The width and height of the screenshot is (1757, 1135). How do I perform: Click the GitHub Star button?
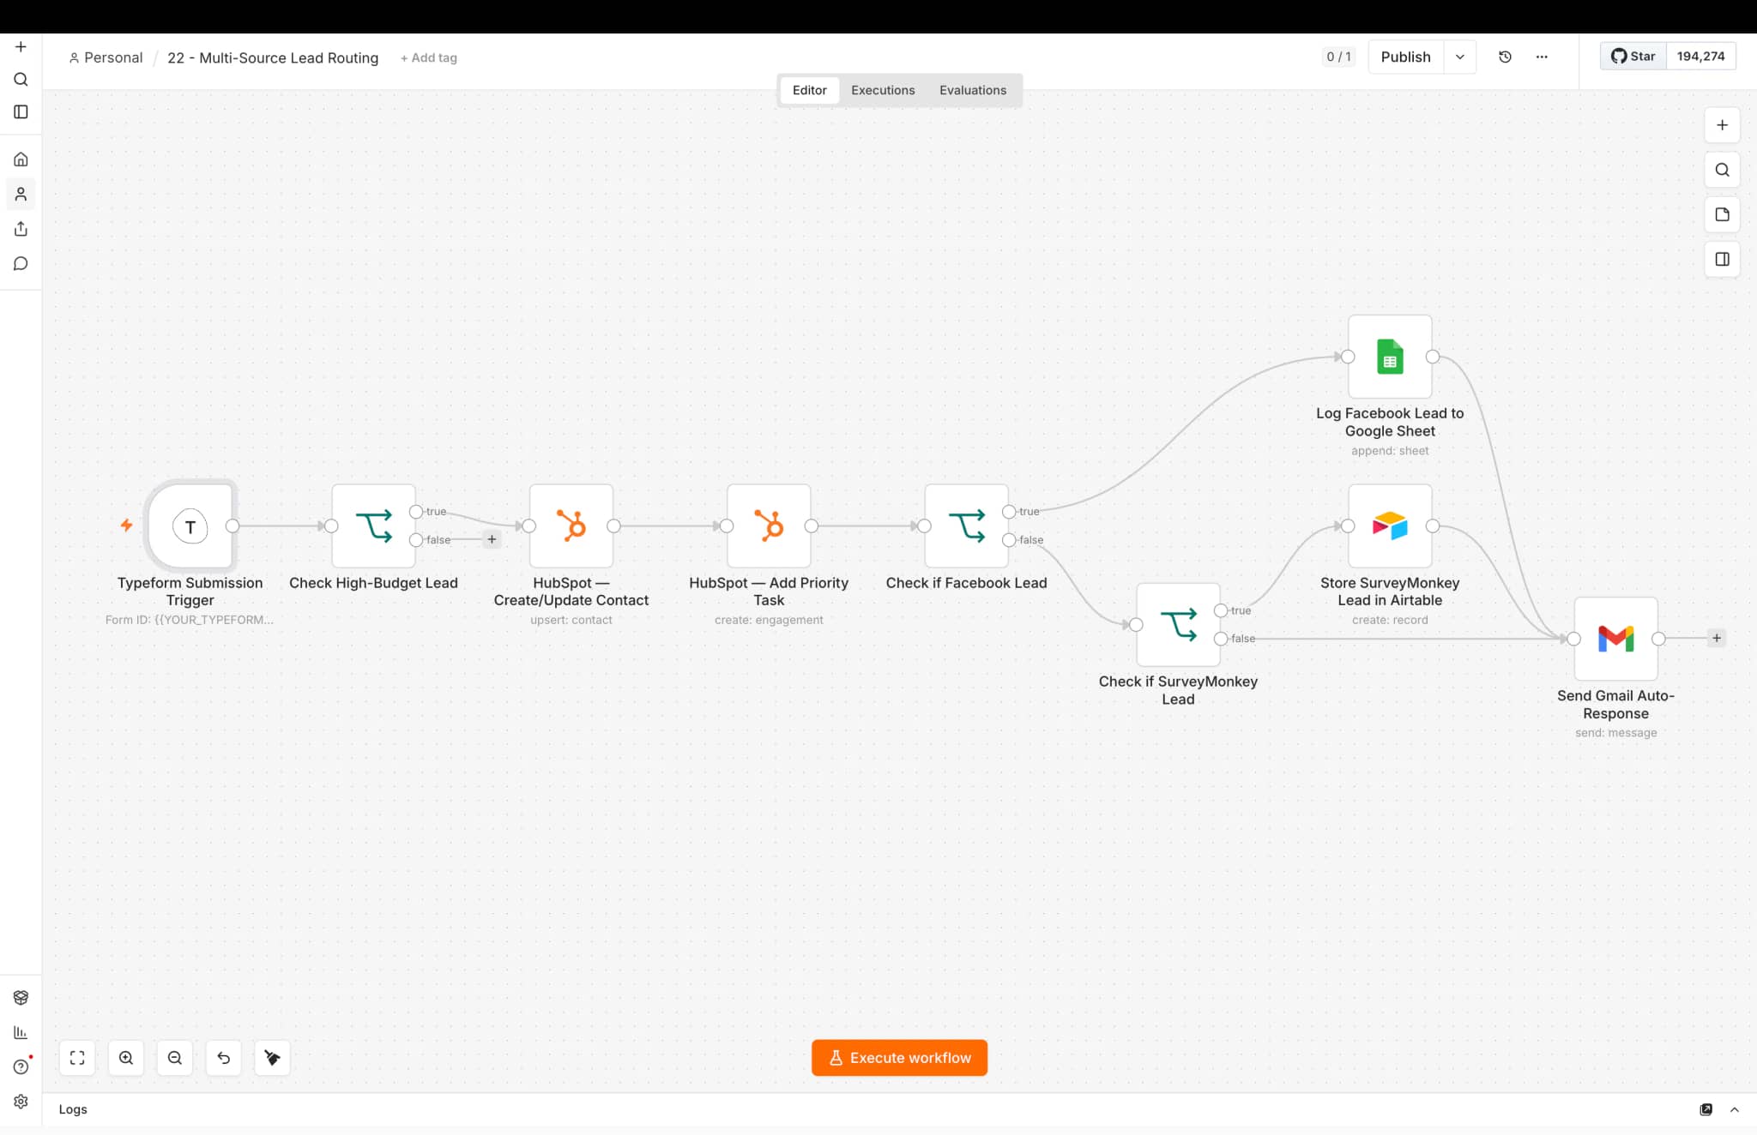point(1633,57)
